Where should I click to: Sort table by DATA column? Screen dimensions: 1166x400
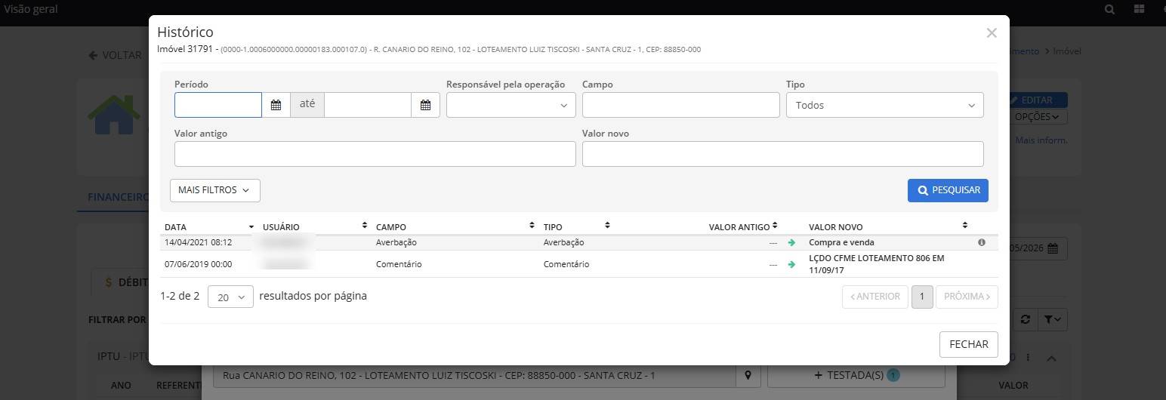pos(209,226)
